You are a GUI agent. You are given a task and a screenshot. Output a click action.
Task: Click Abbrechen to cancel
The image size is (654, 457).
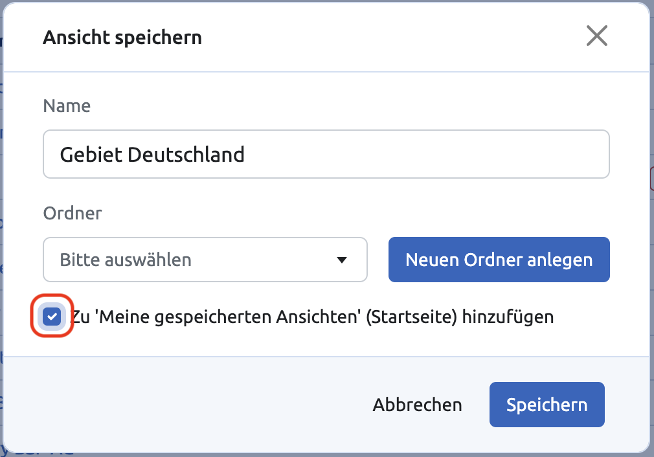(417, 405)
